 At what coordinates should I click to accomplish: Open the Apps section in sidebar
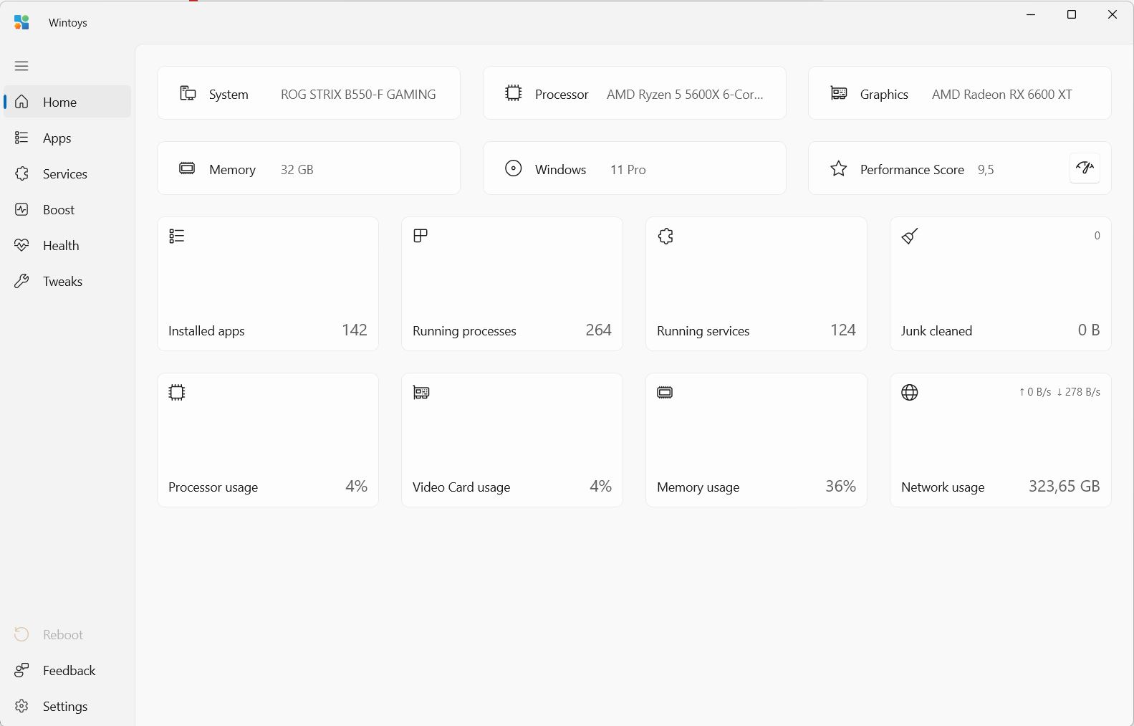[x=57, y=138]
